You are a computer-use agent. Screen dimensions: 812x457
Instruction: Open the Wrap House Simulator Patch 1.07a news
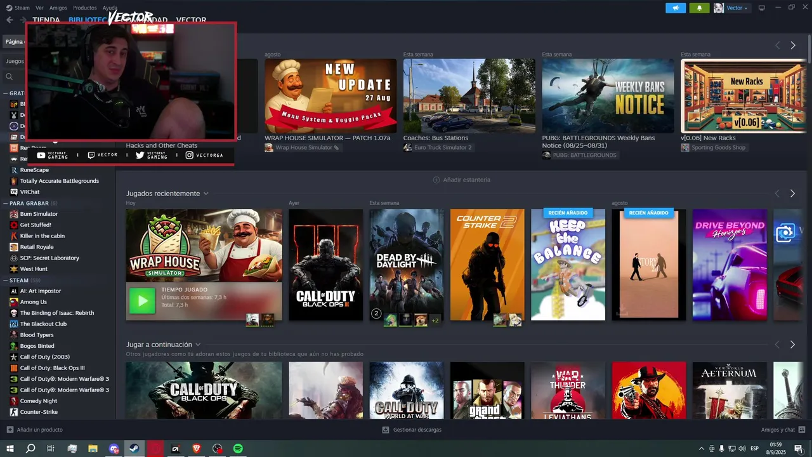[331, 96]
